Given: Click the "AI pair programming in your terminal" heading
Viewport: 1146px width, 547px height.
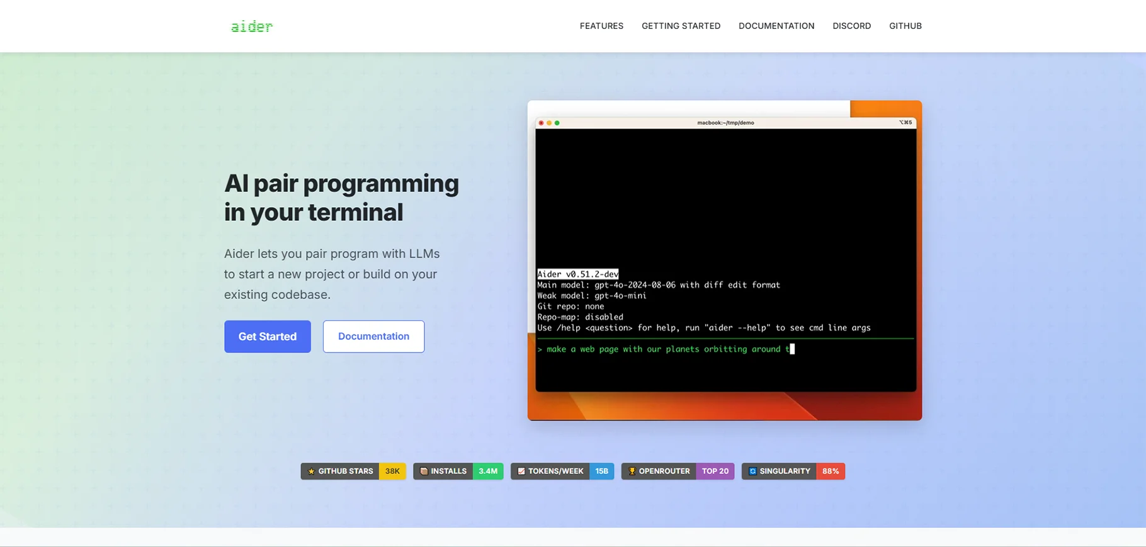Looking at the screenshot, I should coord(341,198).
